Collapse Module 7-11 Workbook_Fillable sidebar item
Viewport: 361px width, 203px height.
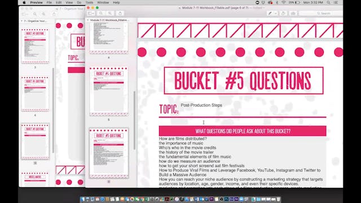pyautogui.click(x=88, y=20)
